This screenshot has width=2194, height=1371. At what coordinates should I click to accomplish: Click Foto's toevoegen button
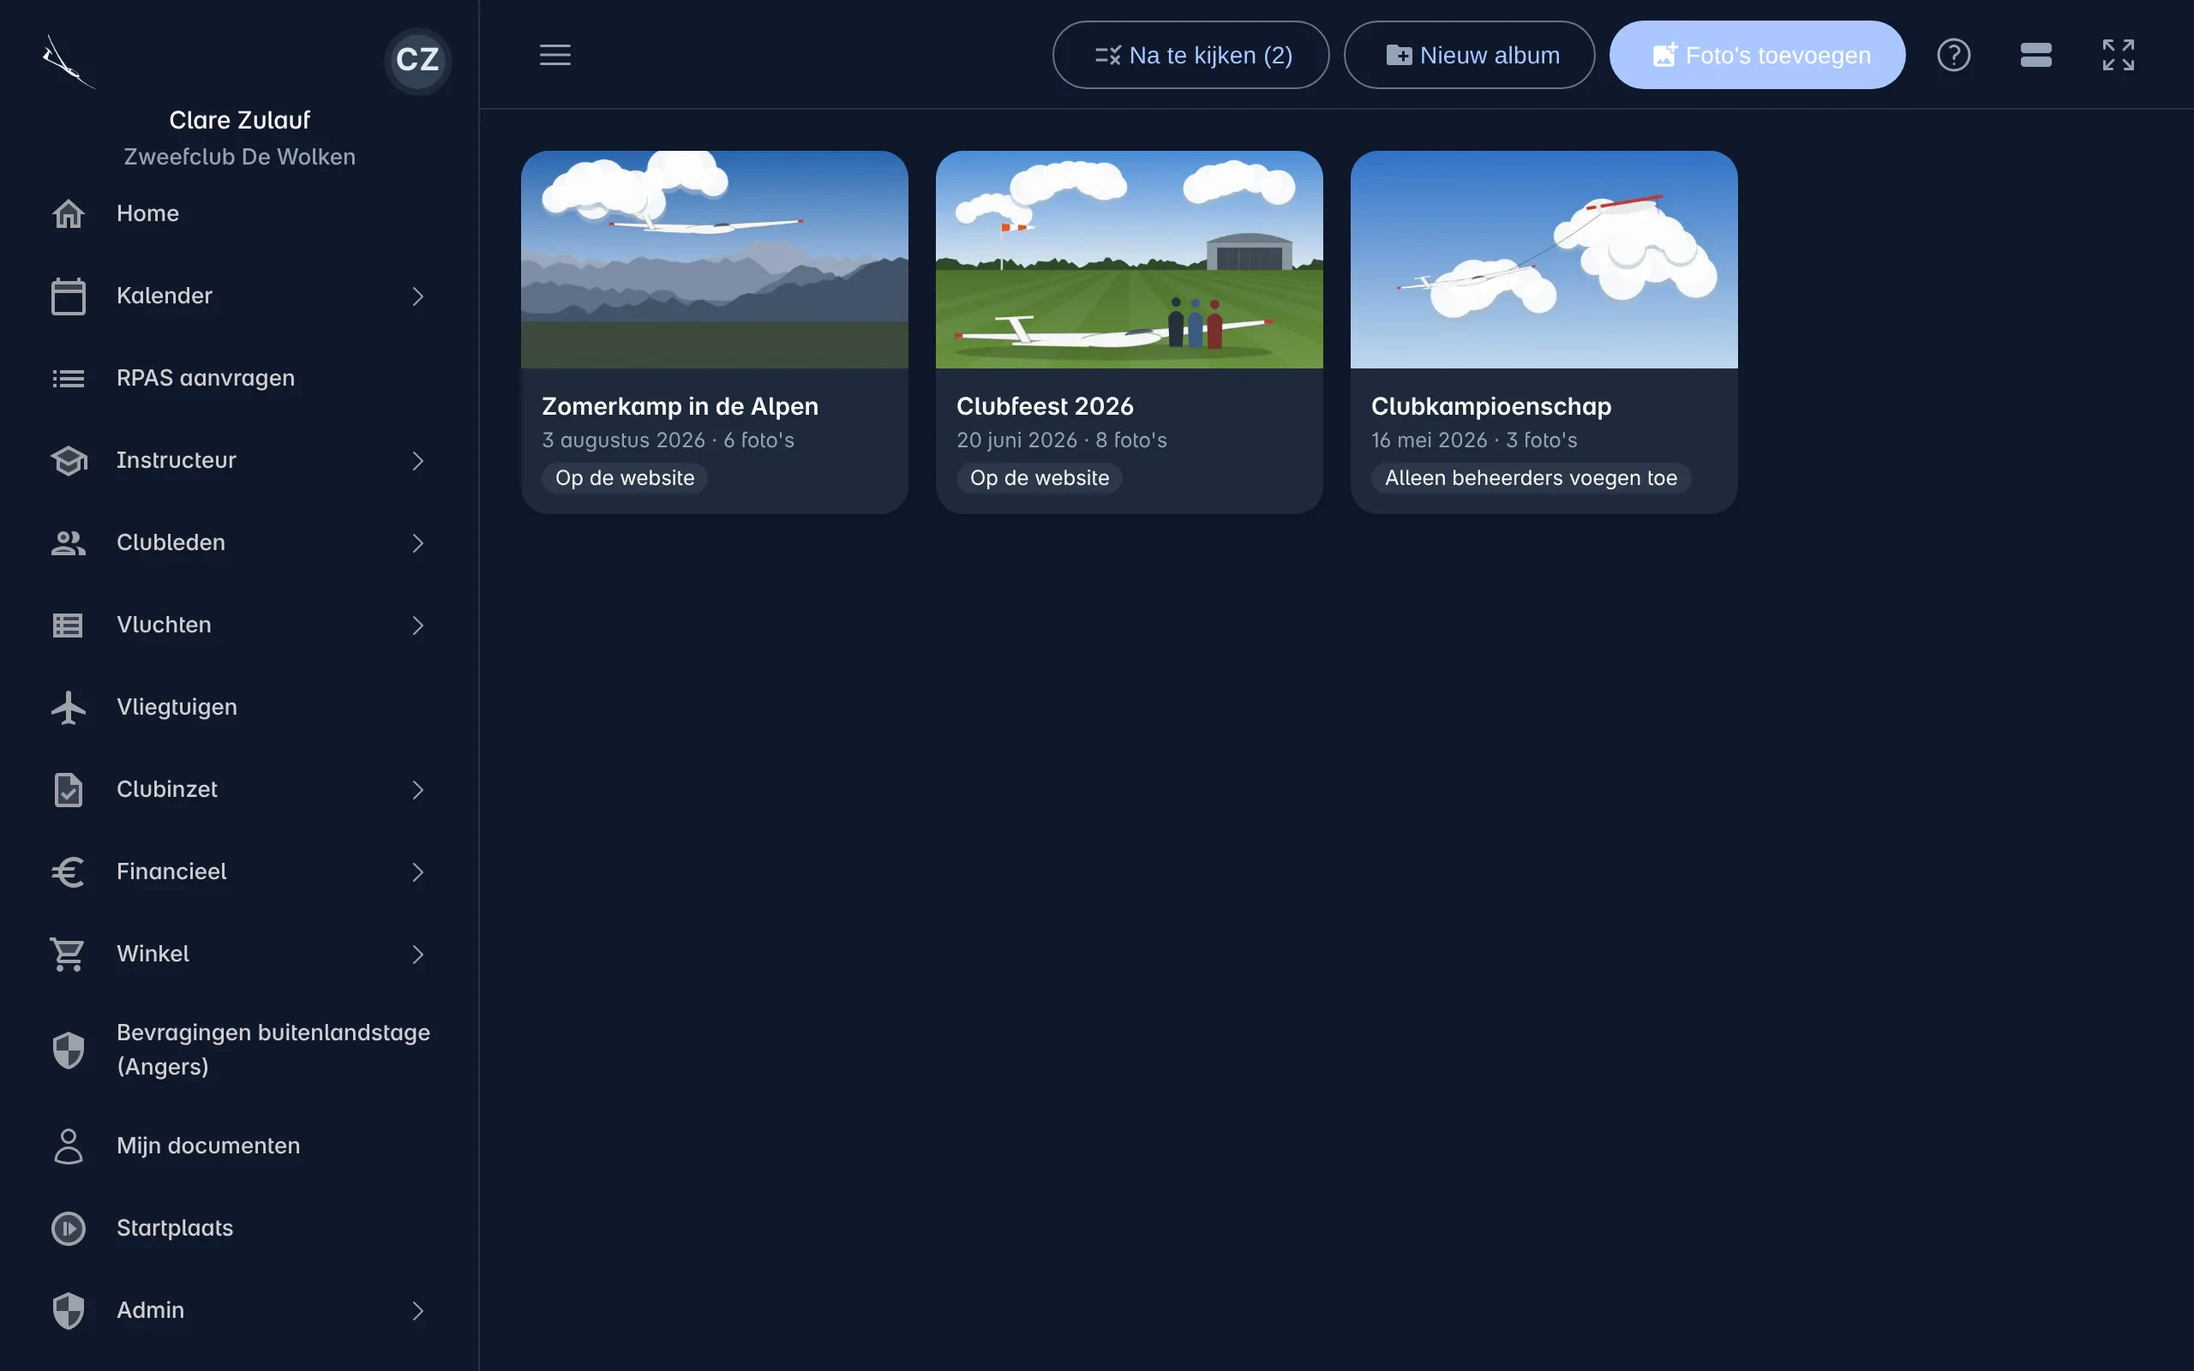point(1757,56)
